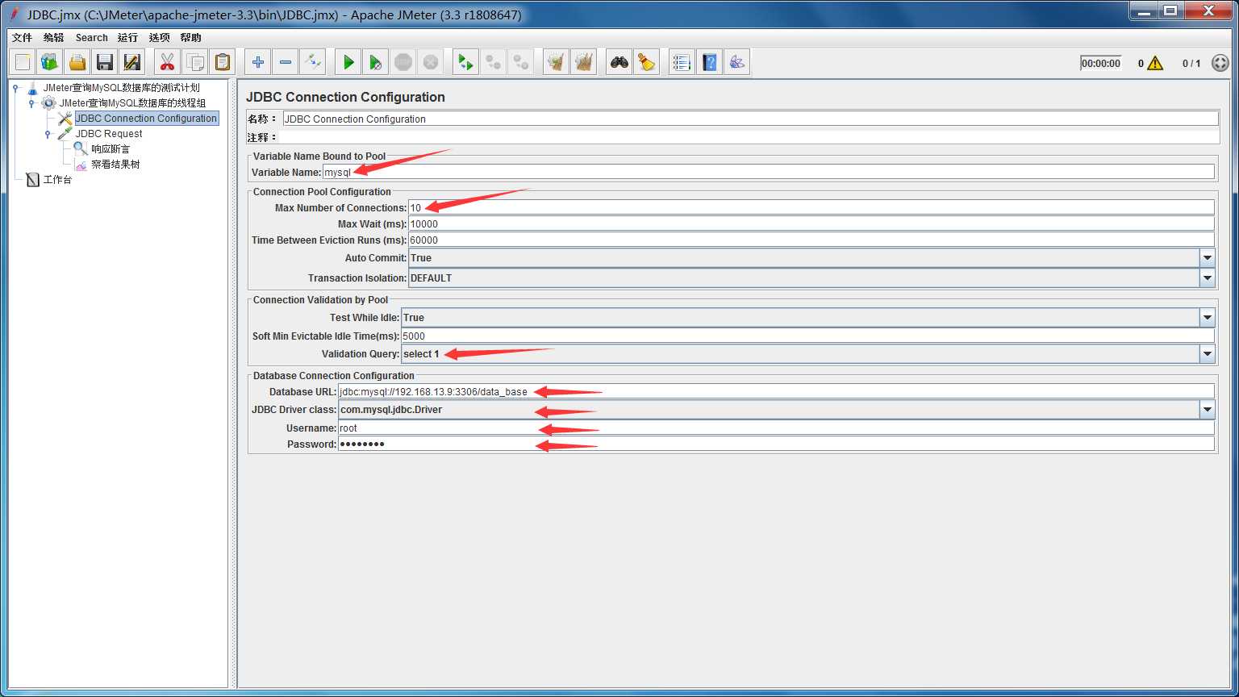Select JMeter查询MySQL数据库的线程组 tree node

pyautogui.click(x=132, y=103)
